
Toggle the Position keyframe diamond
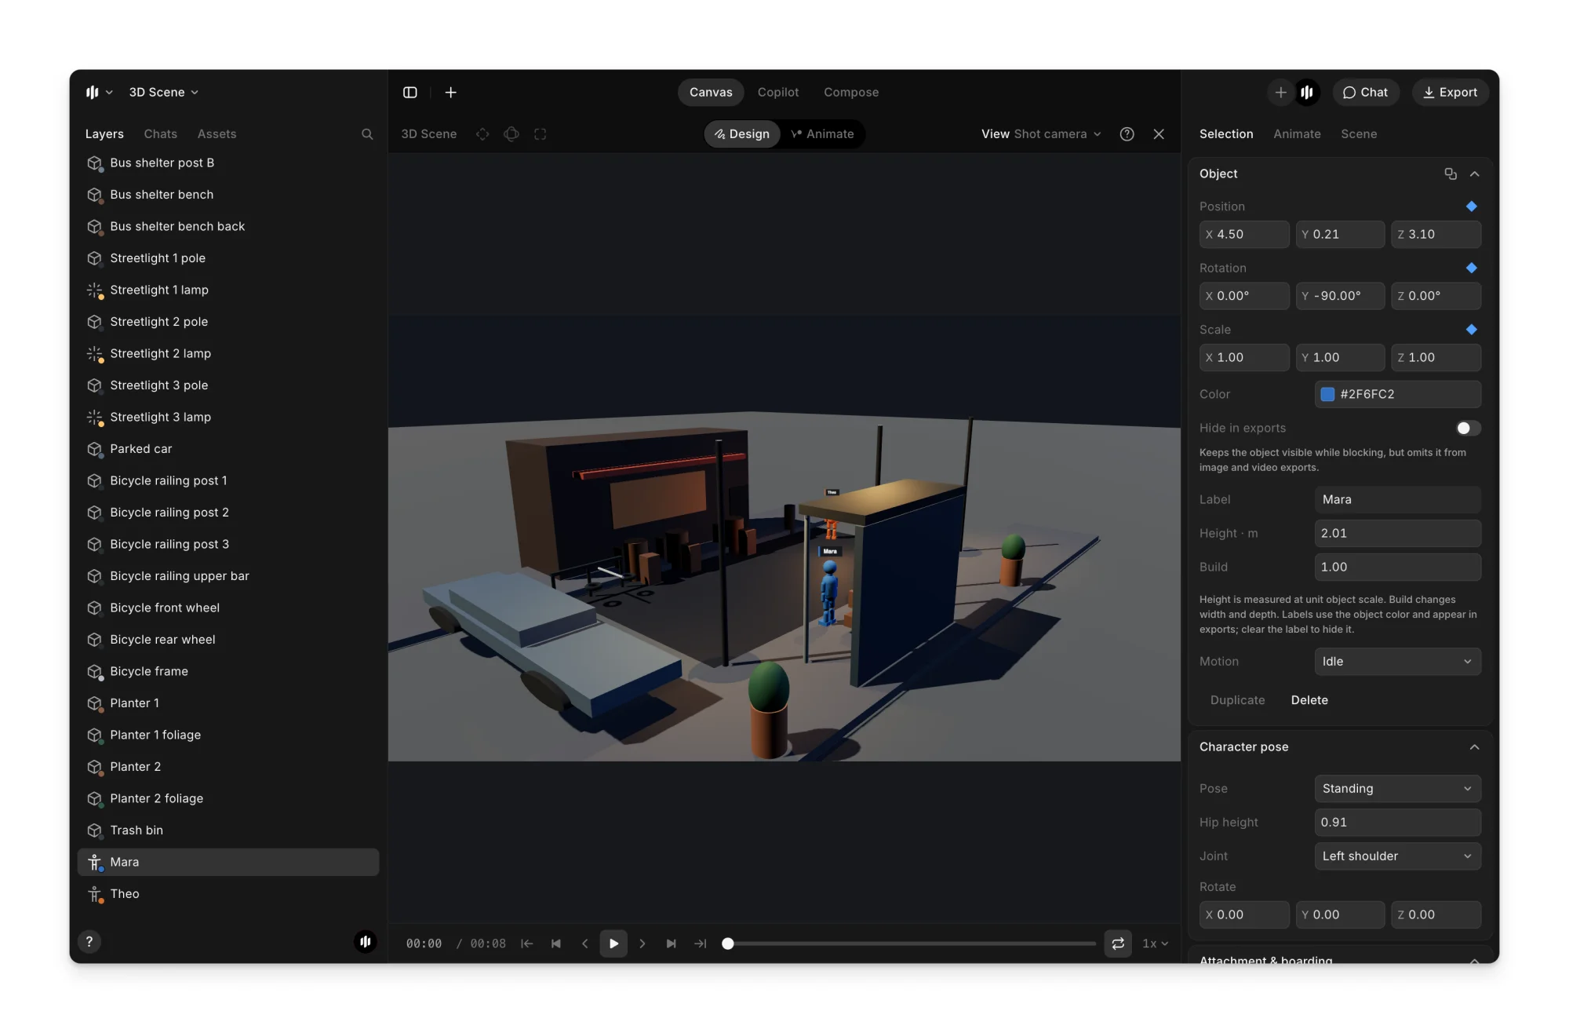pos(1472,206)
